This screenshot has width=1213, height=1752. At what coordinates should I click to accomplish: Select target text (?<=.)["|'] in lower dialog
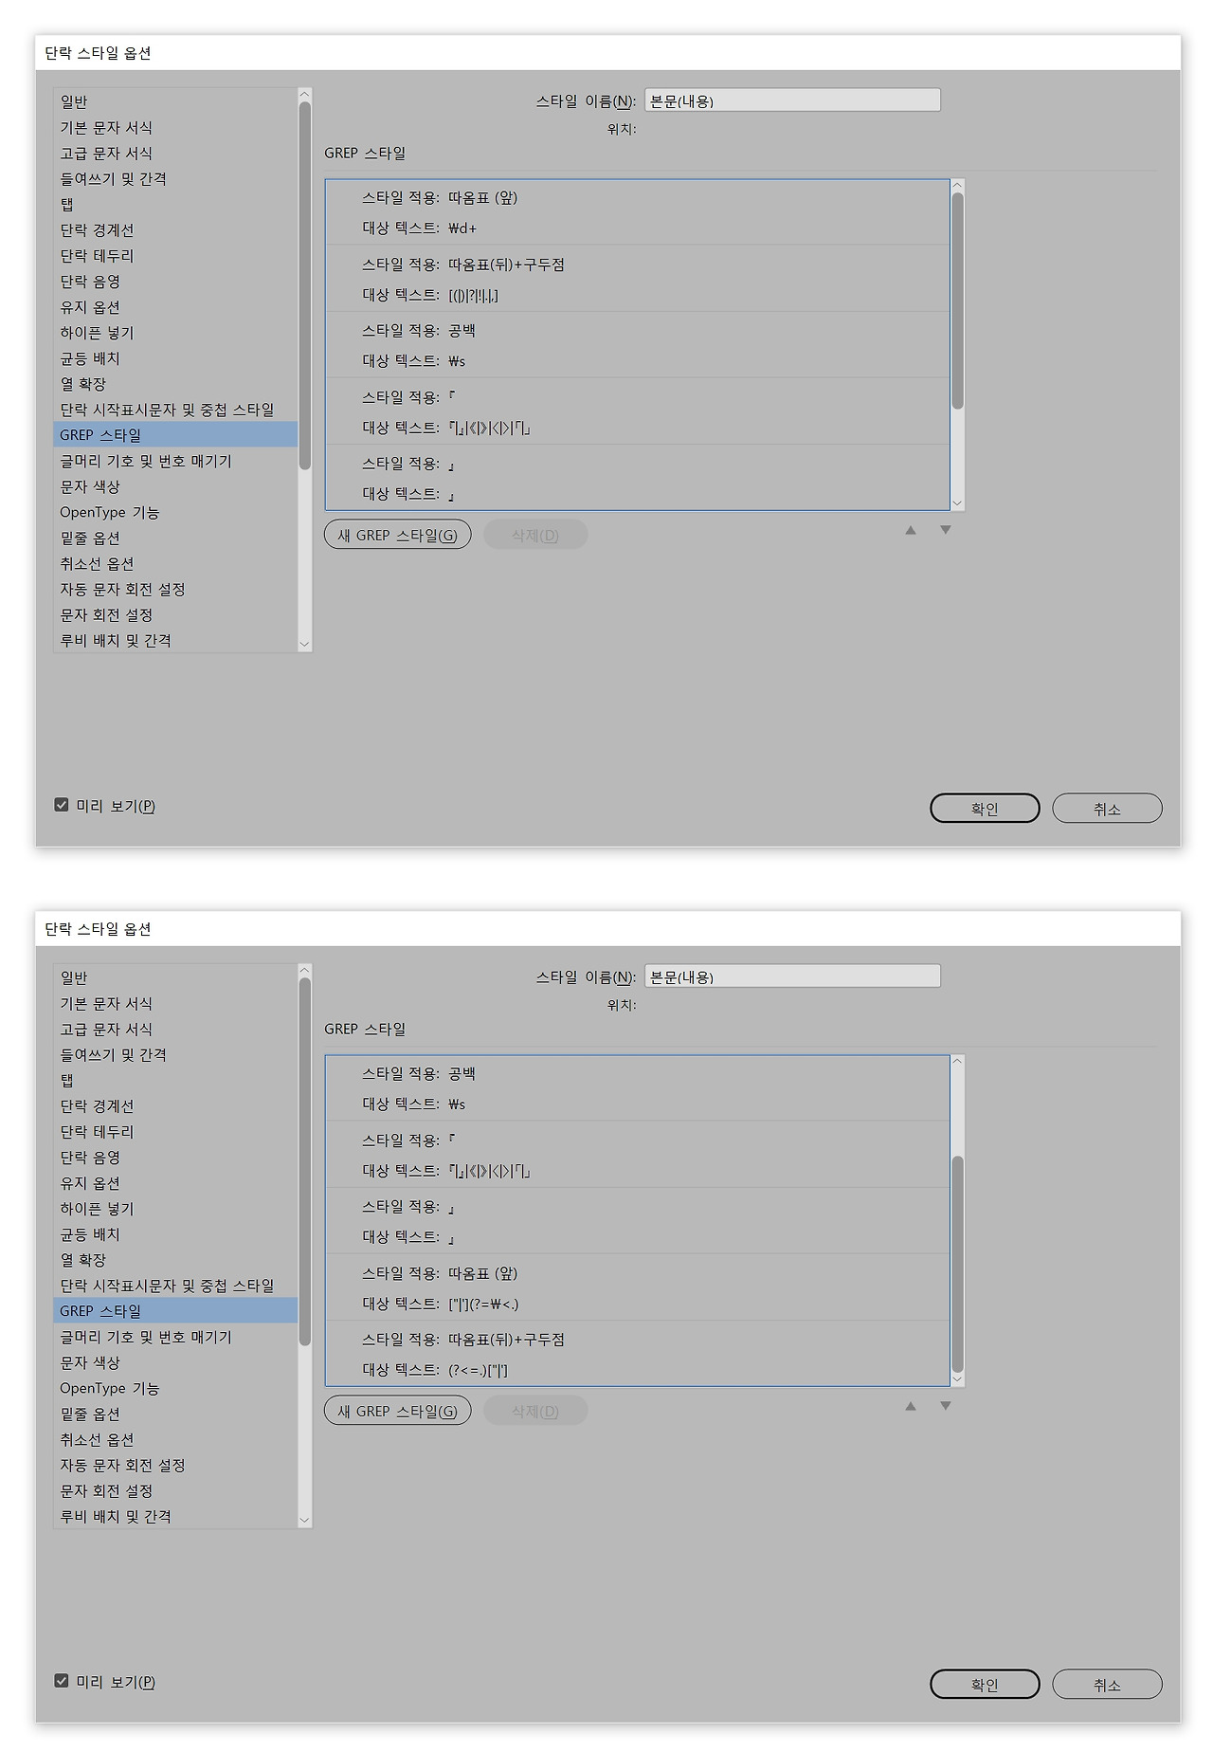[x=479, y=1371]
